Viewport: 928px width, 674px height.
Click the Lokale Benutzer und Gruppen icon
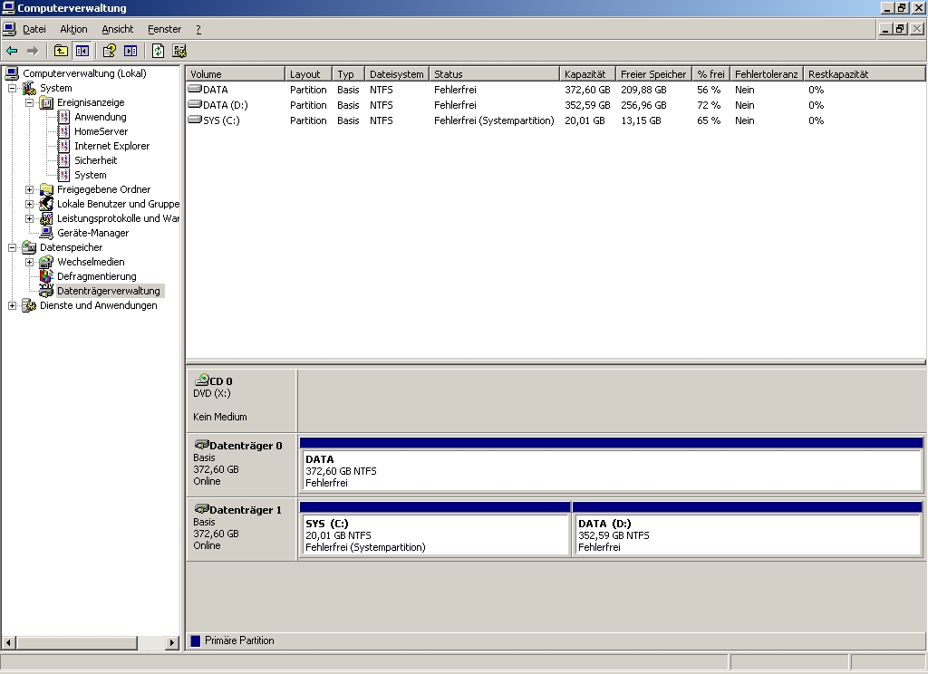click(46, 204)
